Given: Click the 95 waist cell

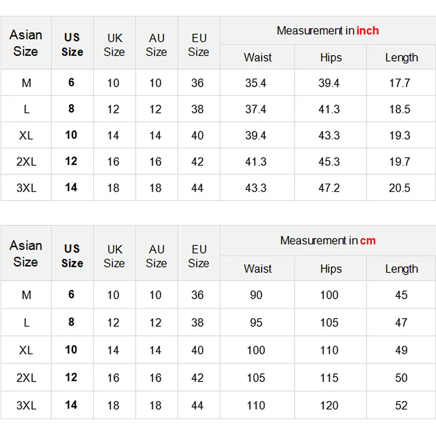Looking at the screenshot, I should 256,323.
